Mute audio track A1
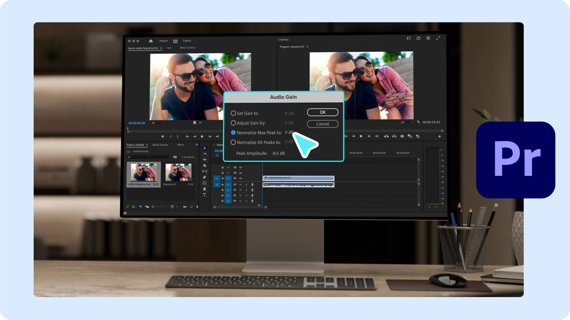Screen dimensions: 570x320 (240, 184)
